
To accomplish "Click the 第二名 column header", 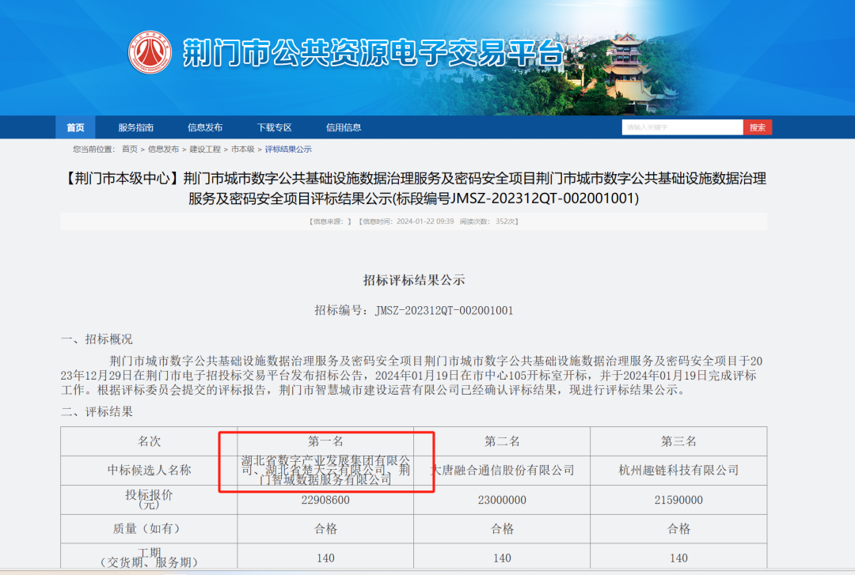I will pyautogui.click(x=502, y=441).
